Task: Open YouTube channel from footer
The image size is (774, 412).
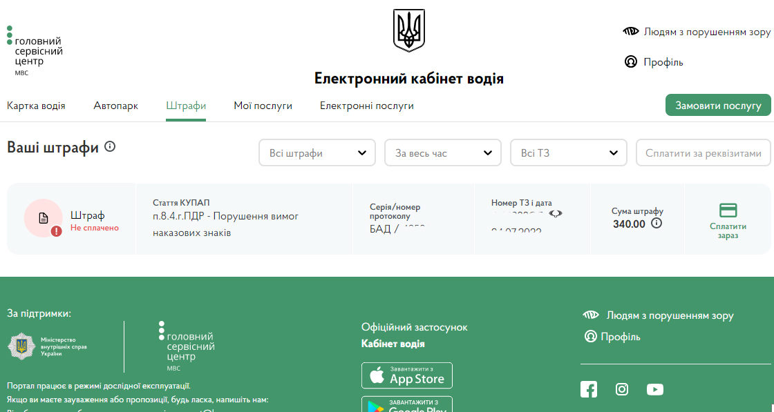Action: [655, 389]
